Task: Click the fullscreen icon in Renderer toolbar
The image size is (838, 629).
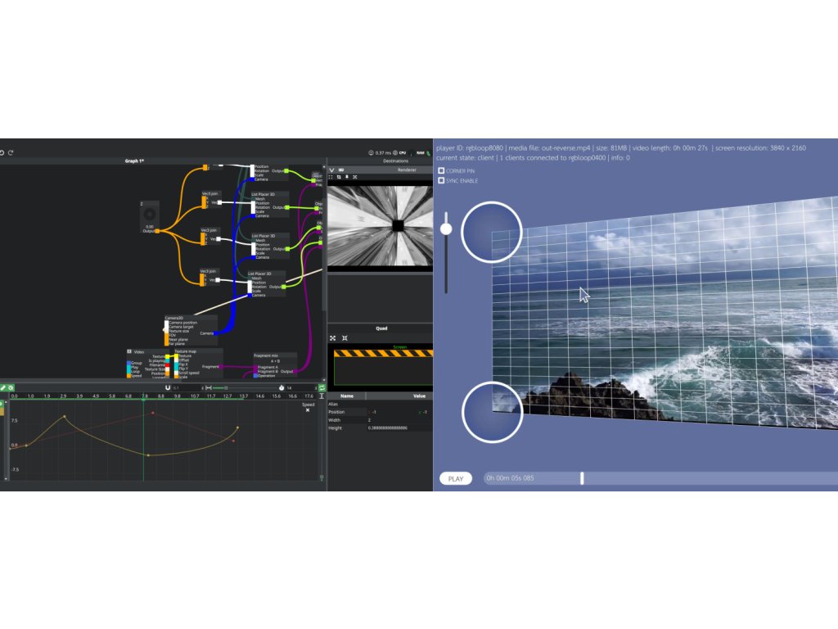Action: [x=355, y=177]
